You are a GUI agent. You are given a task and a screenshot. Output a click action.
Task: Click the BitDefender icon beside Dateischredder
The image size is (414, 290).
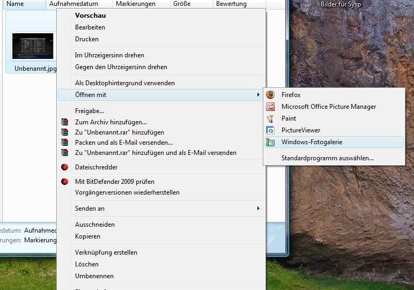(x=65, y=167)
